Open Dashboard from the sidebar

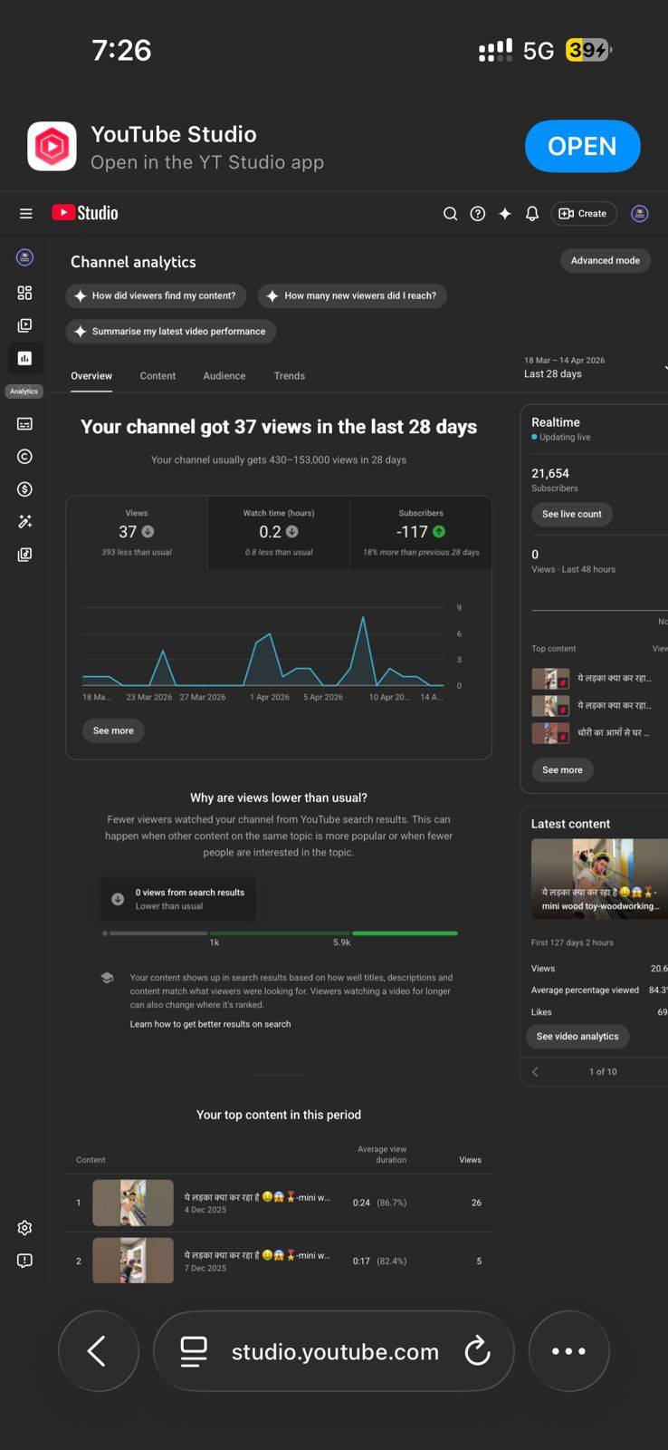(x=24, y=293)
